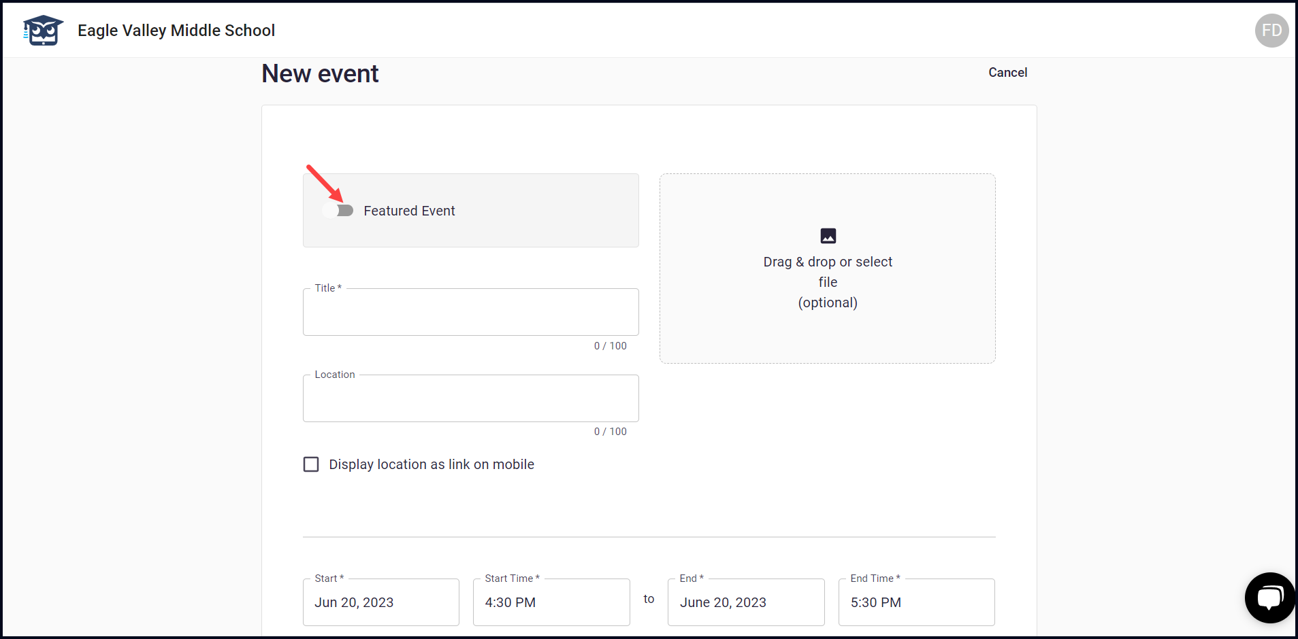
Task: Open the Start date picker field
Action: pos(381,602)
